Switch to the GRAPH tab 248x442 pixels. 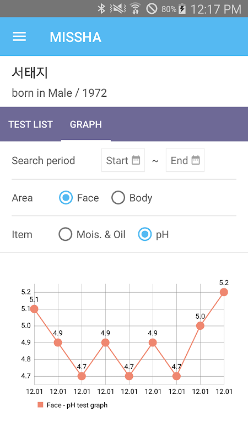pyautogui.click(x=86, y=124)
